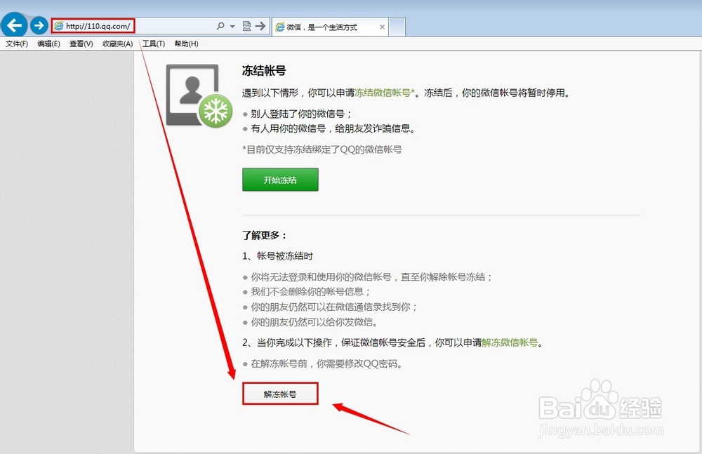Viewport: 702px width, 454px height.
Task: Click the 冻结帐号 heading
Action: (264, 70)
